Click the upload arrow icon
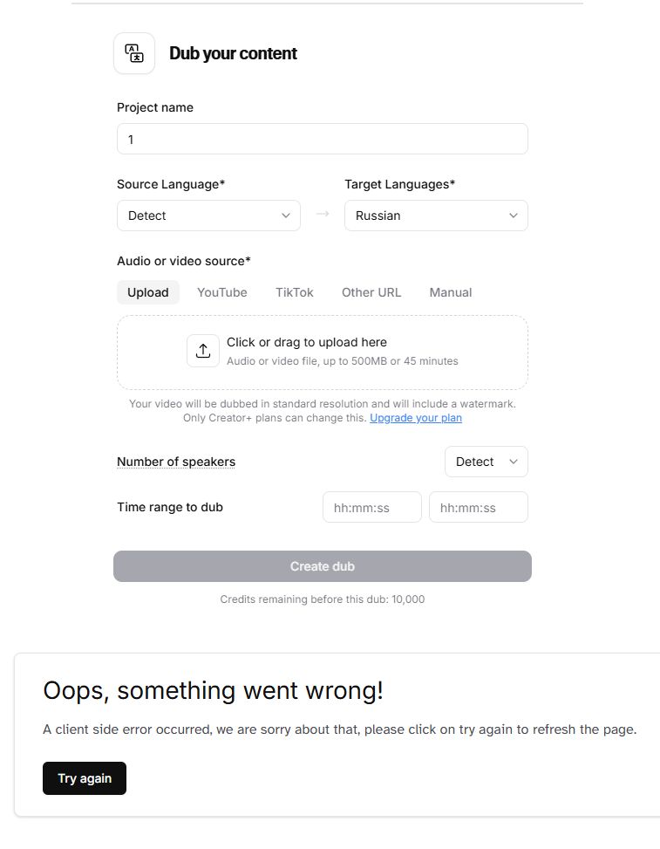 (203, 351)
